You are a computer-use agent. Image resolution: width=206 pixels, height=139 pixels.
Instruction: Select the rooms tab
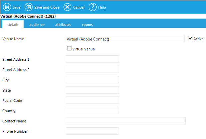point(87,25)
